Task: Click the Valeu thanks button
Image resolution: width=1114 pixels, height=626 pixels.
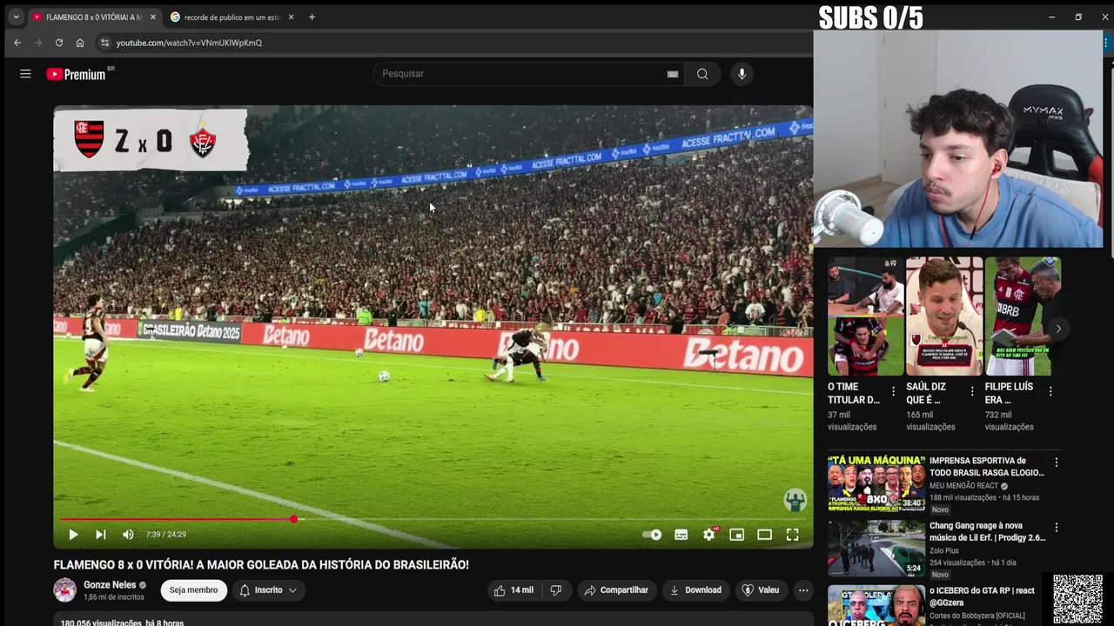Action: tap(761, 590)
